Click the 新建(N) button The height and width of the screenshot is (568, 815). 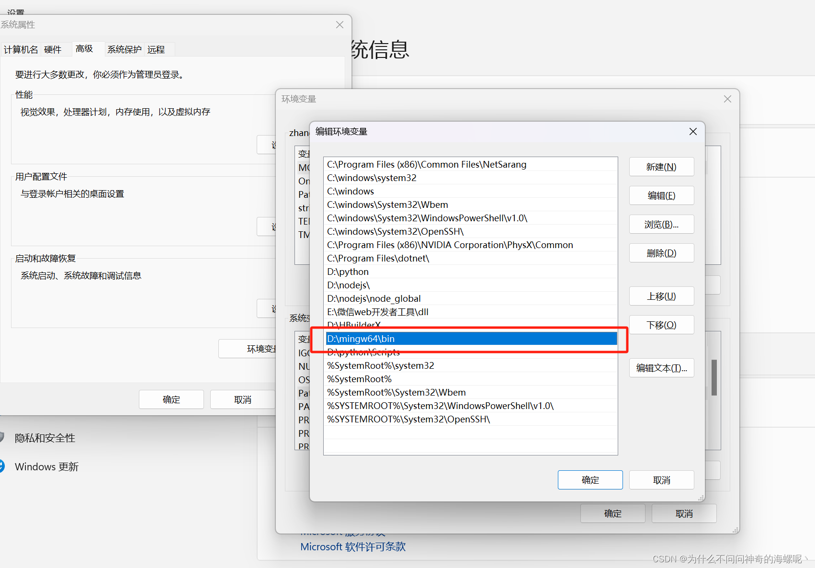point(661,167)
